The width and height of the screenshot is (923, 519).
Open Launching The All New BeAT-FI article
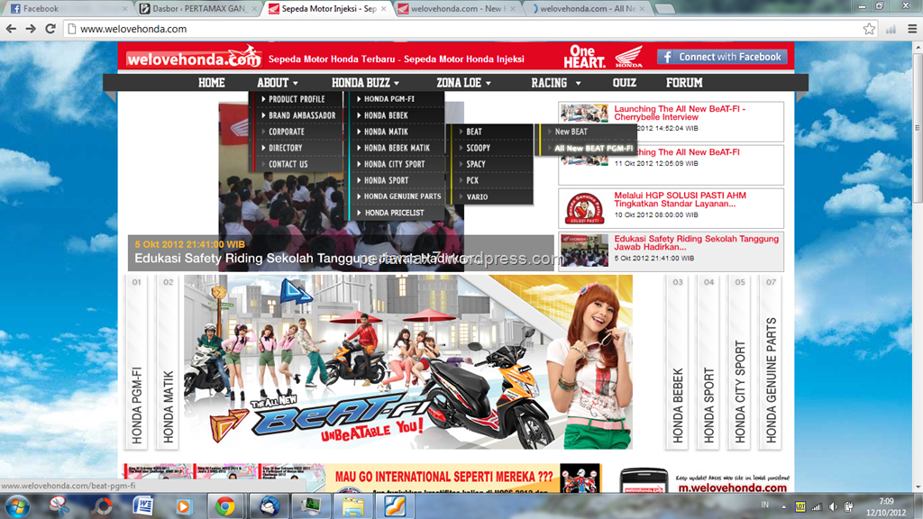pyautogui.click(x=680, y=113)
